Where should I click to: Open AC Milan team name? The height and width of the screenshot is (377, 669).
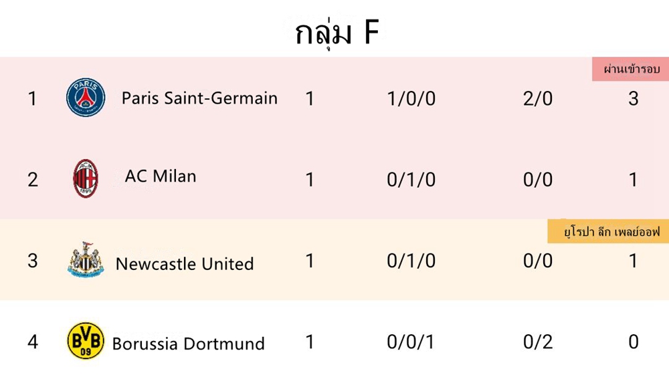161,176
